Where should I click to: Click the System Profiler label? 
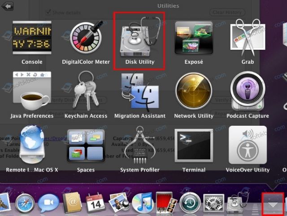[x=140, y=170]
